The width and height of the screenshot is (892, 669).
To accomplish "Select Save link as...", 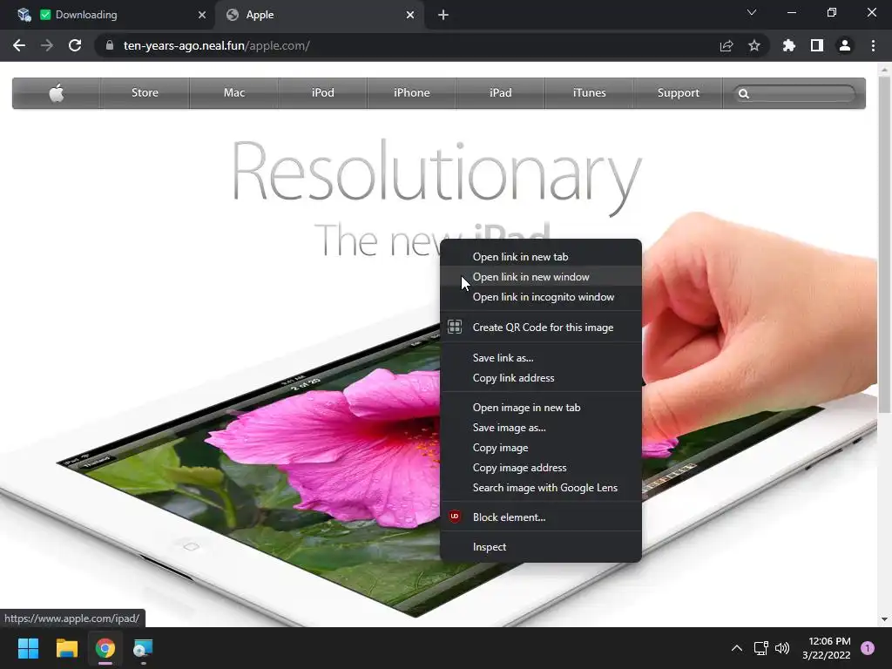I will click(541, 358).
